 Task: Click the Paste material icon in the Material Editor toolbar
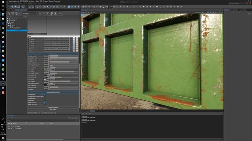[56, 13]
